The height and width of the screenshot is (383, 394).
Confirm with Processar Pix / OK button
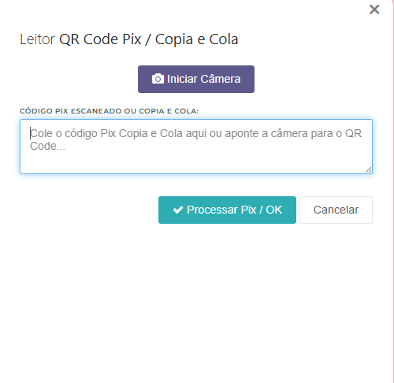(227, 210)
